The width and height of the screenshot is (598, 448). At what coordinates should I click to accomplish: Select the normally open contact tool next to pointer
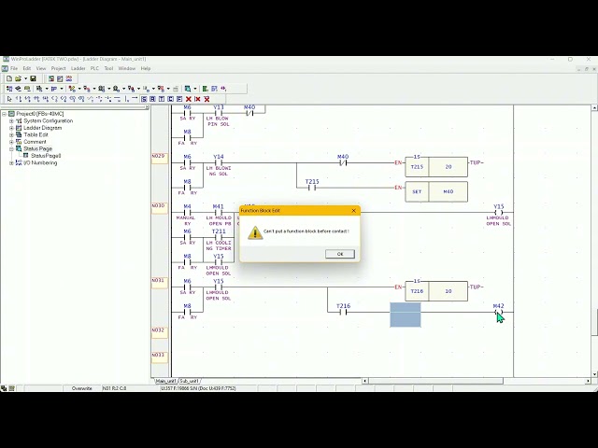click(19, 99)
